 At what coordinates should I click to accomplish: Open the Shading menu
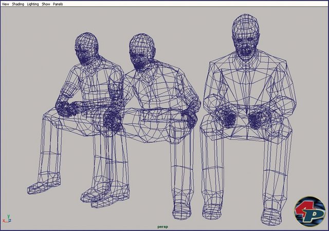(x=18, y=4)
